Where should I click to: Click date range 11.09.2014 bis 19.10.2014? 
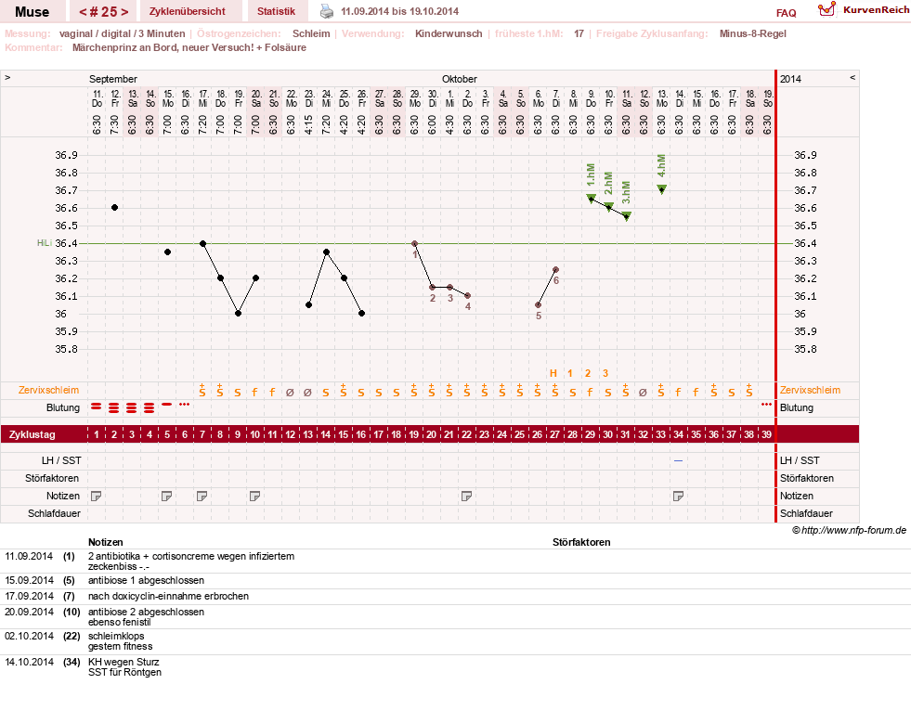399,11
